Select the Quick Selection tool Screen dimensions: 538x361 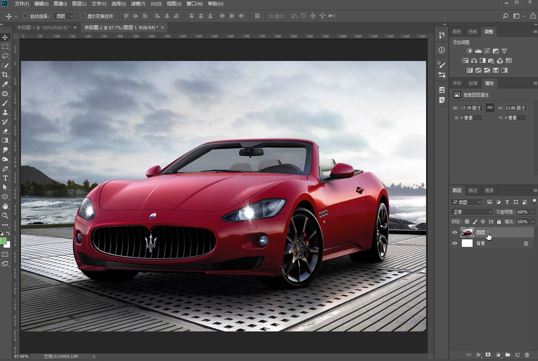tap(5, 65)
